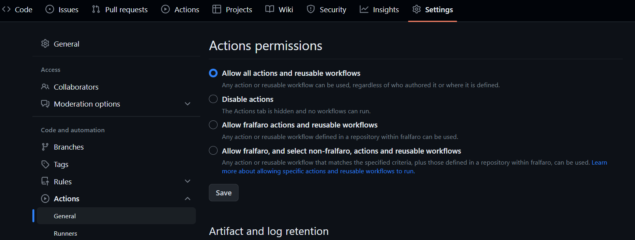The image size is (635, 240).
Task: Expand the Moderation options section
Action: (188, 104)
